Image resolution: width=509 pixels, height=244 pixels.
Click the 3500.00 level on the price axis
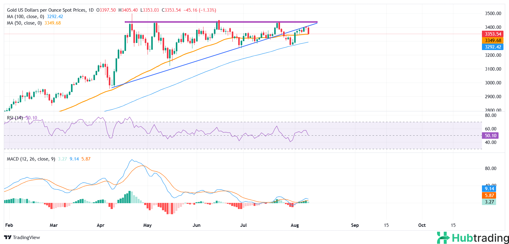pyautogui.click(x=493, y=14)
